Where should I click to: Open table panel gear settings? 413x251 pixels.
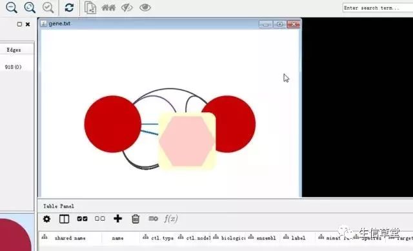pos(46,219)
